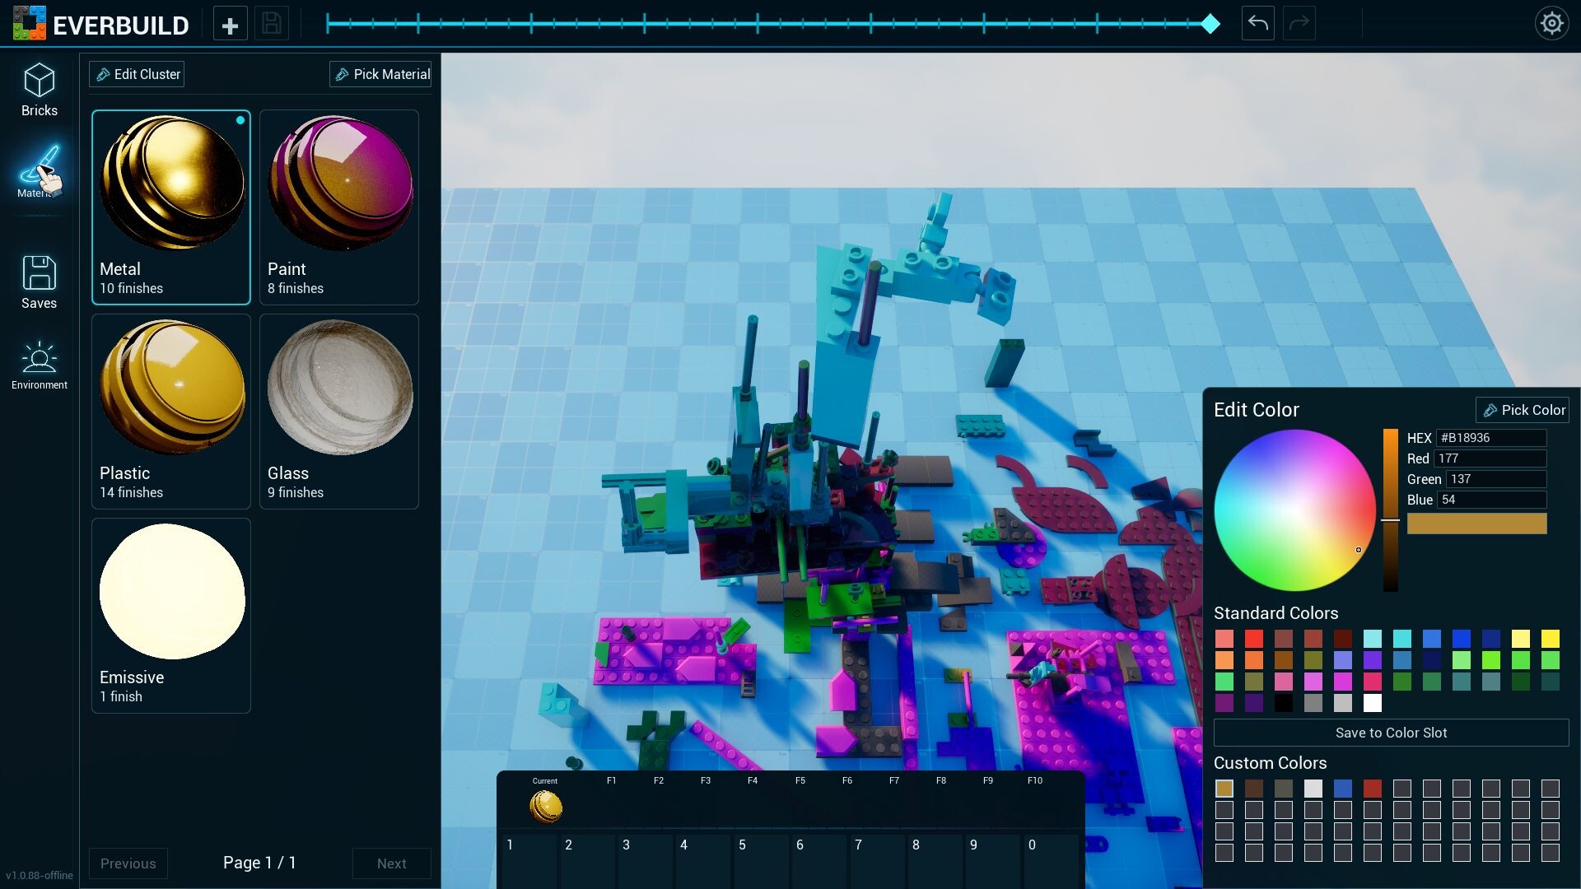Pick the red standard color swatch

(1254, 639)
